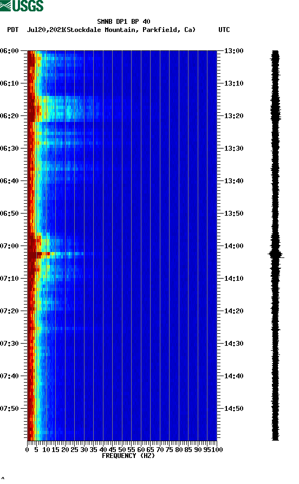Image resolution: width=299 pixels, height=484 pixels.
Task: Click the '07:10' PDT time label
Action: click(x=9, y=279)
